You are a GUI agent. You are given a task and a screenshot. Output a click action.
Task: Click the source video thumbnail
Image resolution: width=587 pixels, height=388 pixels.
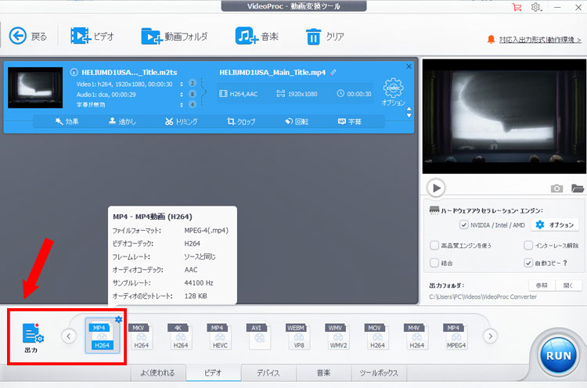(x=35, y=88)
